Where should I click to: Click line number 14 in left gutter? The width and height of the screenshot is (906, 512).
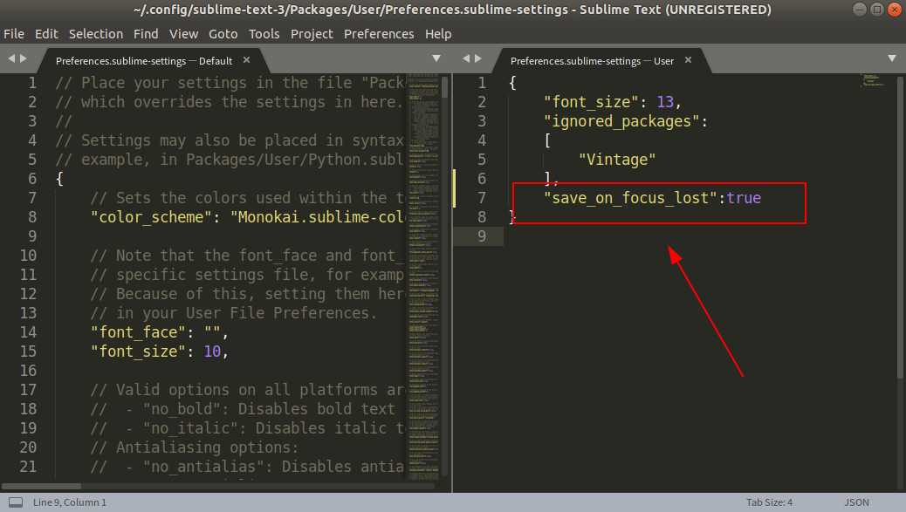28,332
